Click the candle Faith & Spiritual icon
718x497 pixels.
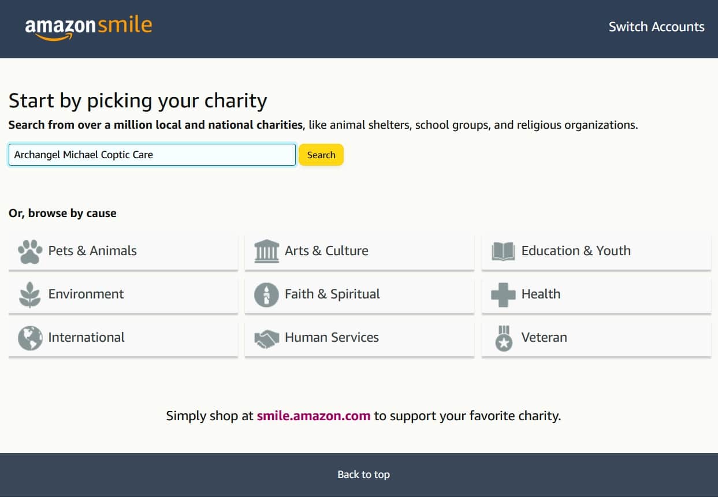tap(266, 295)
